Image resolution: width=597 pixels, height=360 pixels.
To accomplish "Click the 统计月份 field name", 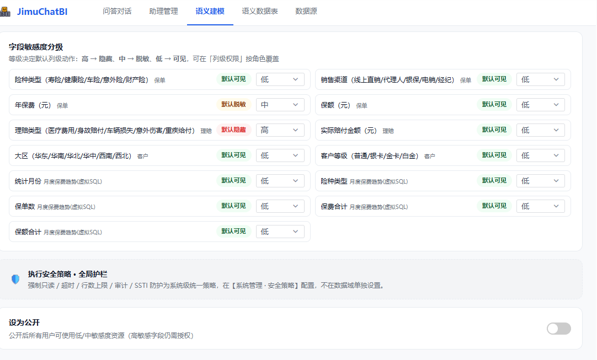I will (x=28, y=181).
